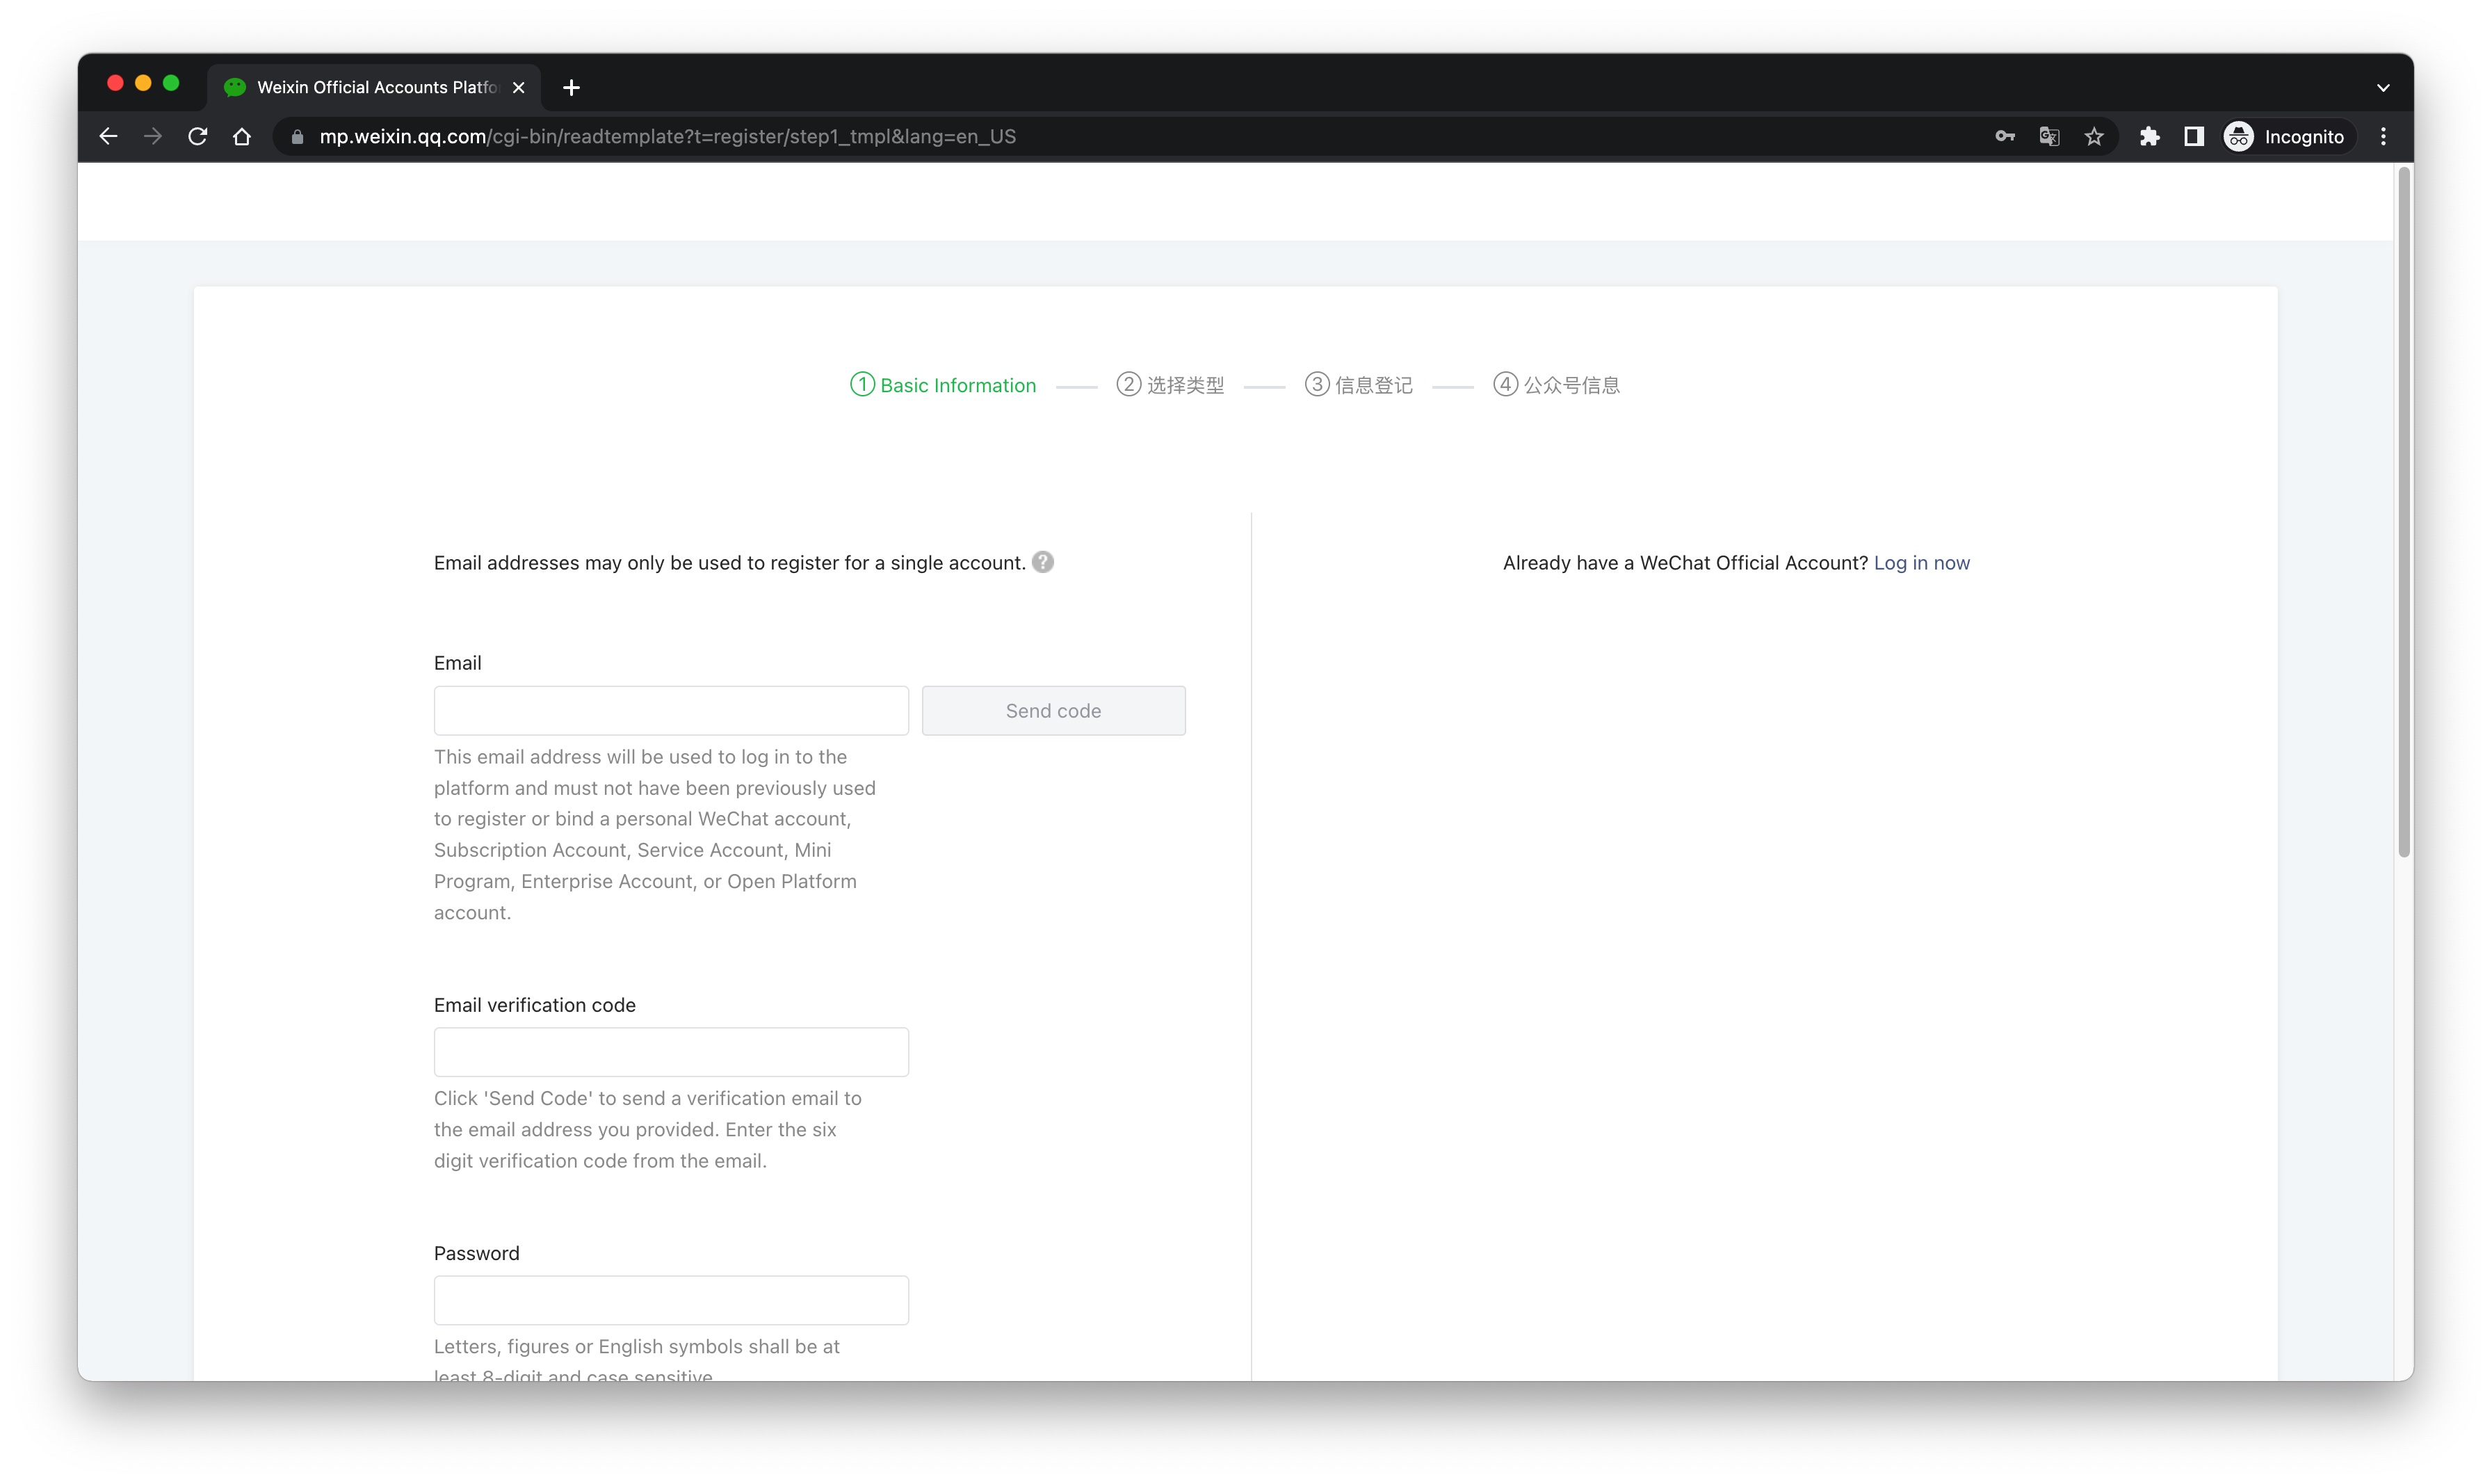Click the Email input field
Viewport: 2492px width, 1484px height.
671,711
